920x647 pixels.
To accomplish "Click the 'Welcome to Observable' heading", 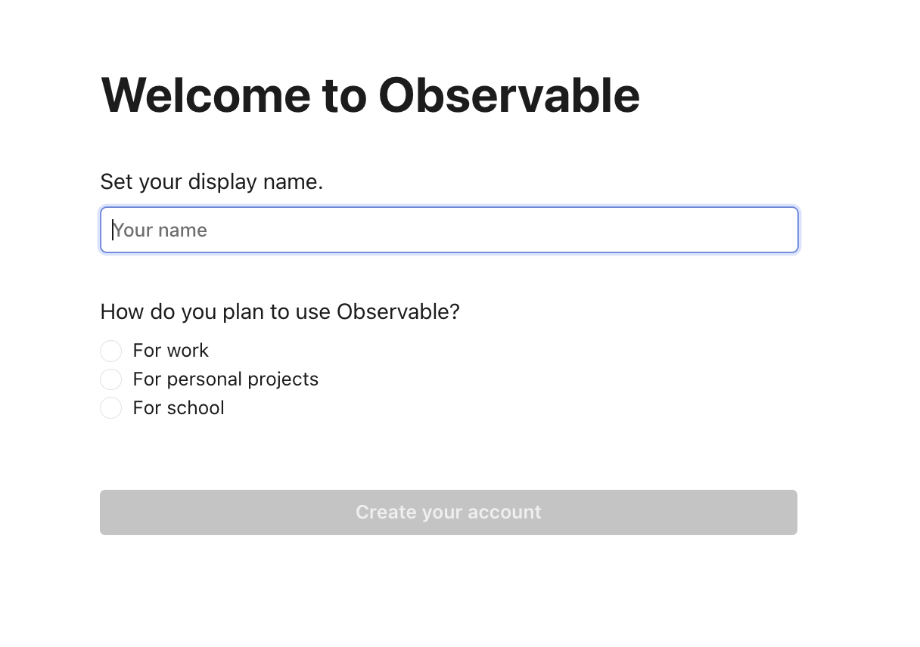I will pyautogui.click(x=370, y=95).
